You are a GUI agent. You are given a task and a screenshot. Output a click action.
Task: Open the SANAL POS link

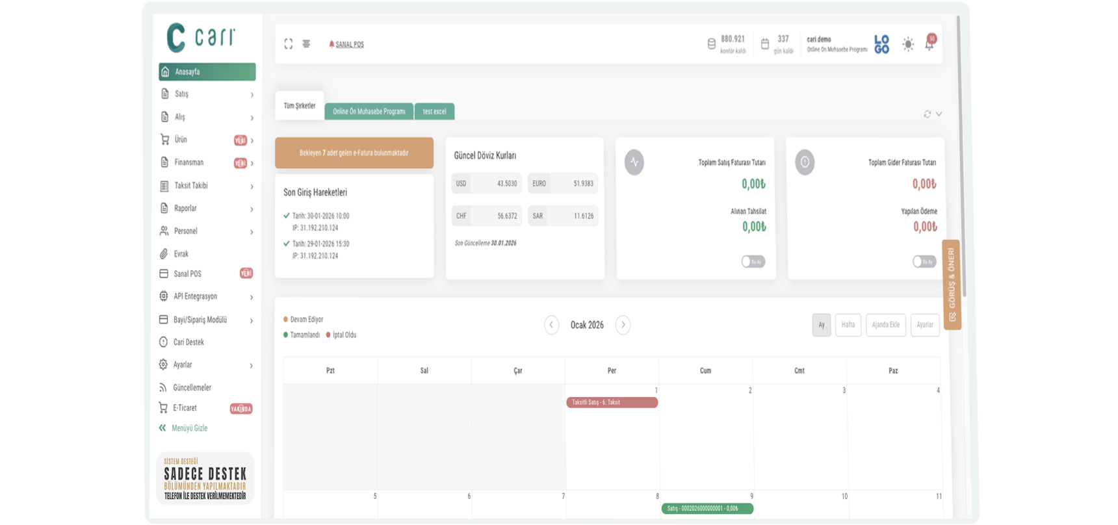pos(349,45)
